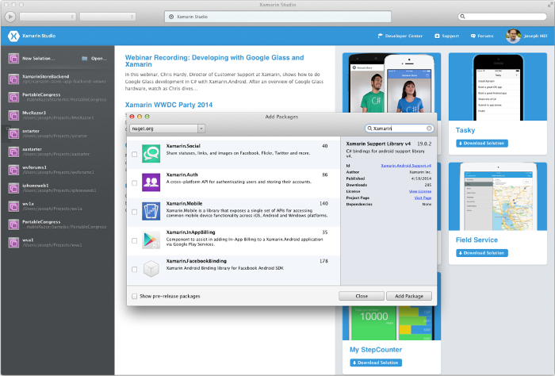Click the Close button in Add Packages
The height and width of the screenshot is (376, 555).
click(x=362, y=296)
